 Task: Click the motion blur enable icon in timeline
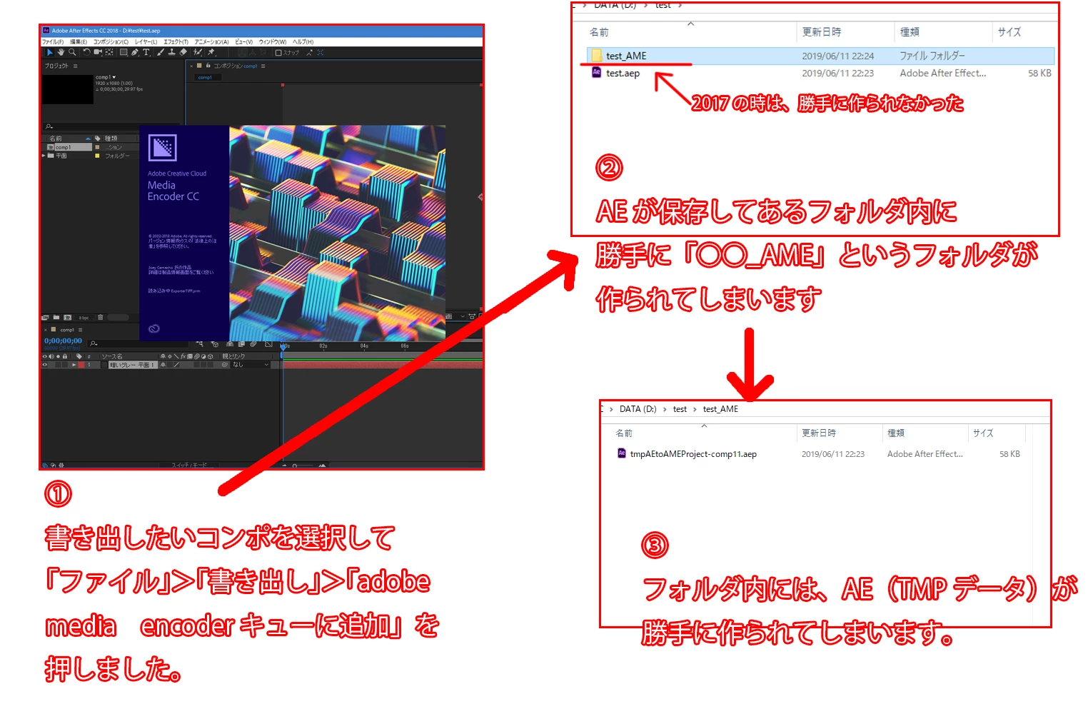click(x=253, y=343)
